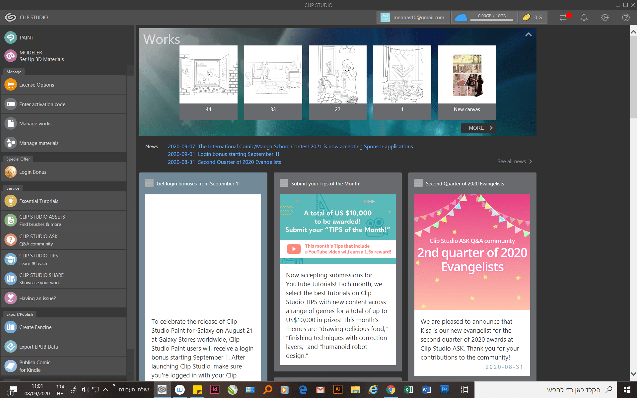Open CLIP STUDIO ASSETS in sidebar
This screenshot has height=398, width=637.
(x=42, y=220)
